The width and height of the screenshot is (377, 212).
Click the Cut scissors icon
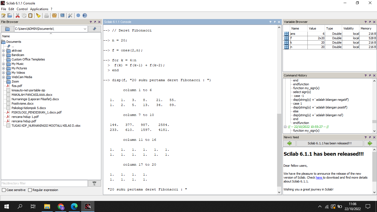[x=18, y=15]
